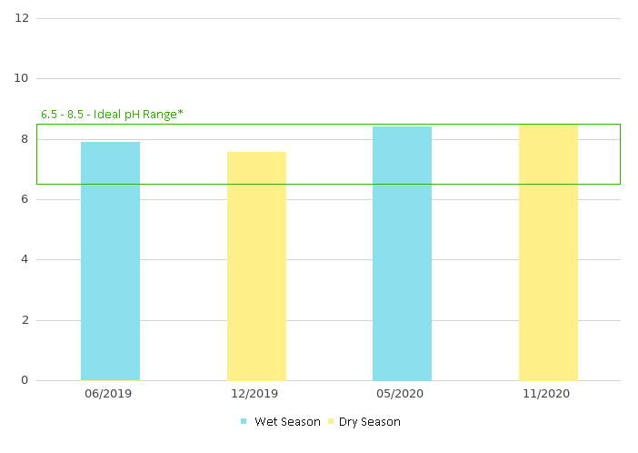The image size is (638, 453).
Task: Select the y-axis value 6
Action: coord(25,199)
